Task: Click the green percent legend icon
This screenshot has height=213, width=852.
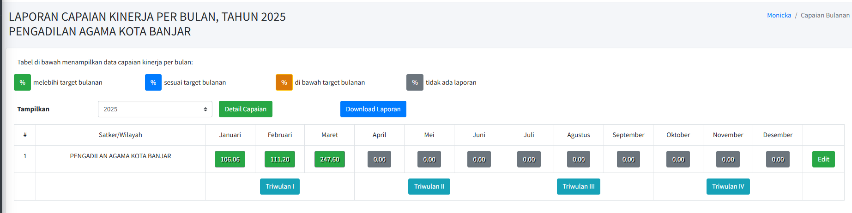Action: point(22,82)
